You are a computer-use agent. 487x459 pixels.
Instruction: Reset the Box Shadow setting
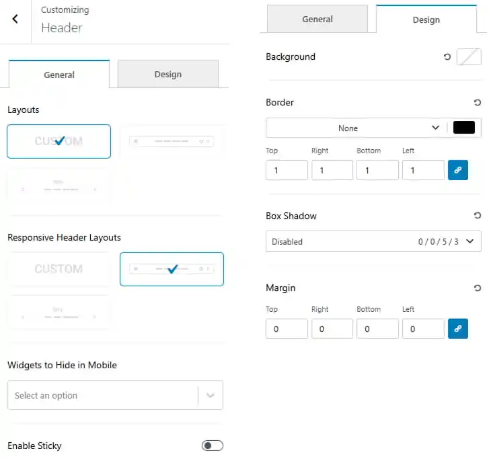(478, 215)
